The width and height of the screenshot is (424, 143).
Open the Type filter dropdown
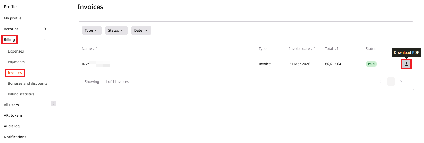coord(92,30)
